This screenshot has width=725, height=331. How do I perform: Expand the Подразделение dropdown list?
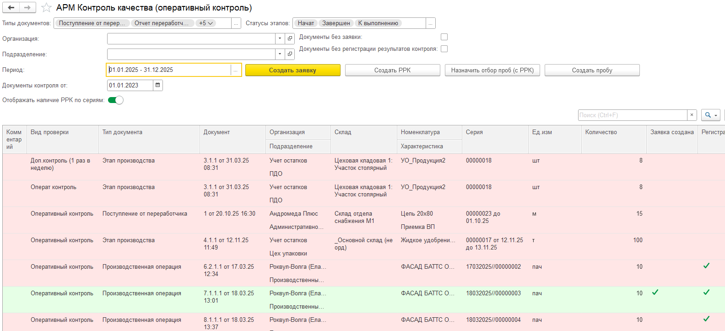(280, 54)
